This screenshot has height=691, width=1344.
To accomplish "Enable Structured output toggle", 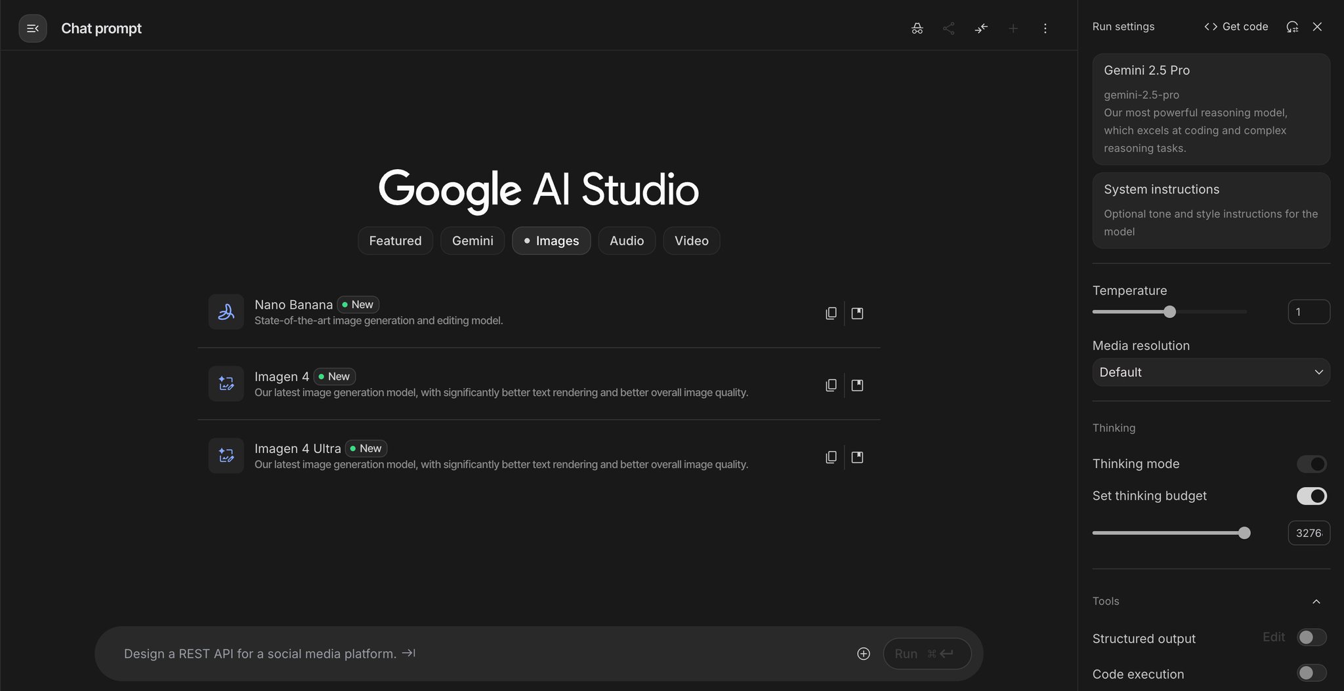I will click(x=1311, y=637).
